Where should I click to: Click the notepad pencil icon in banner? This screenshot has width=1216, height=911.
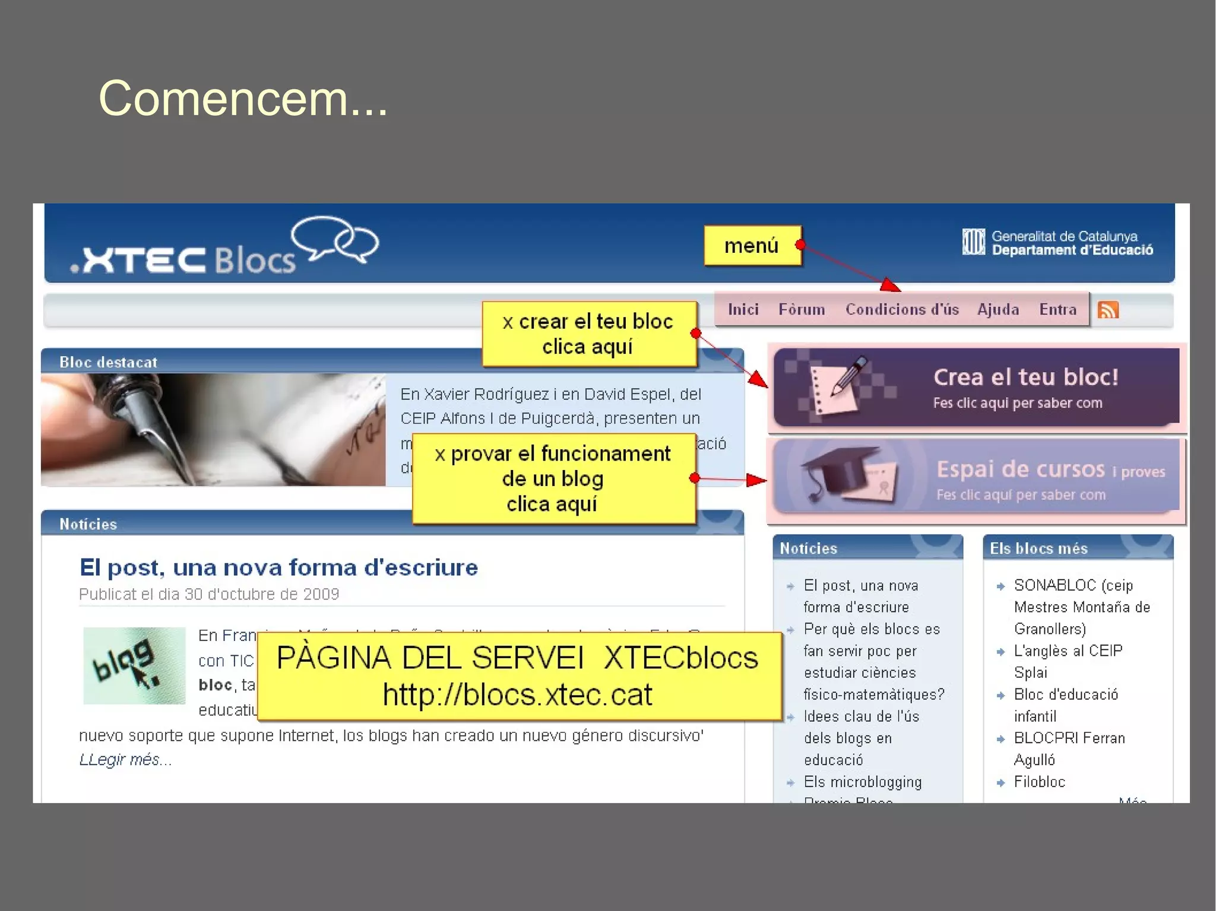click(838, 386)
